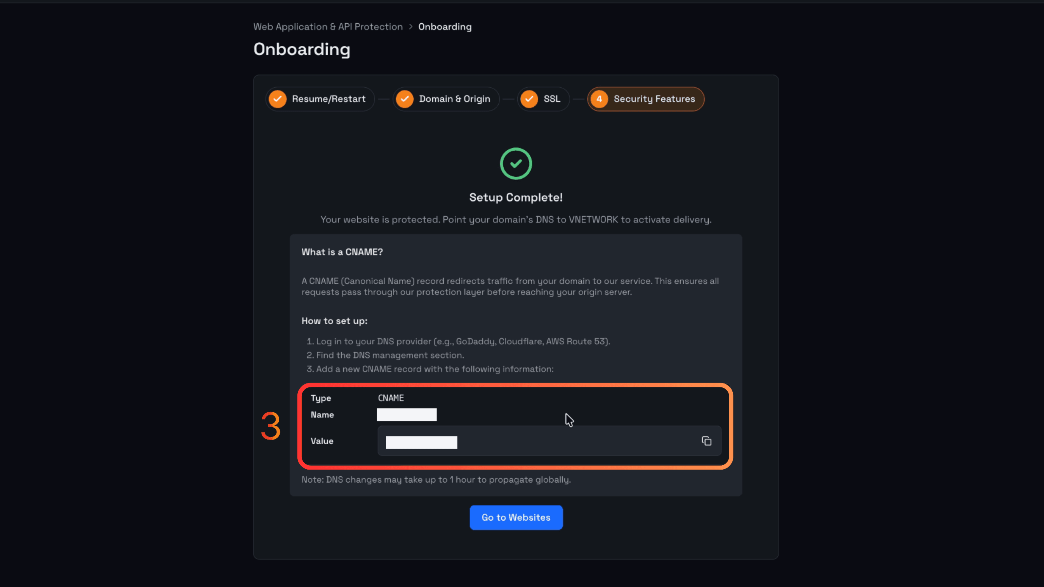Select the SSL step label
The height and width of the screenshot is (587, 1044).
pyautogui.click(x=552, y=99)
